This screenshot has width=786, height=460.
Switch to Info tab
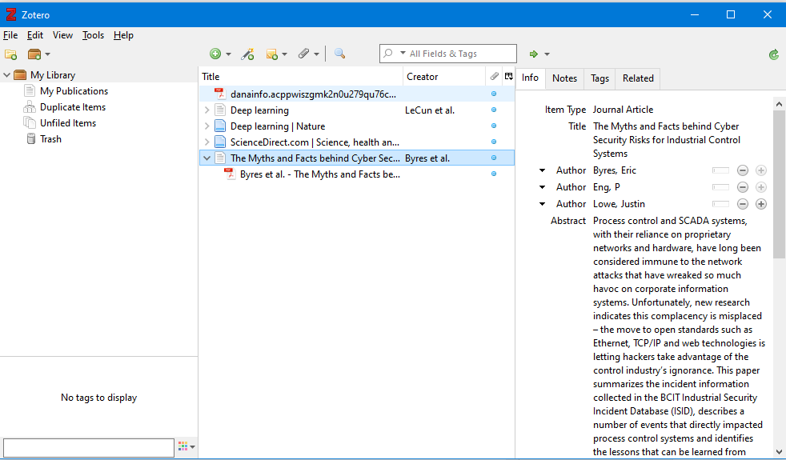click(530, 78)
